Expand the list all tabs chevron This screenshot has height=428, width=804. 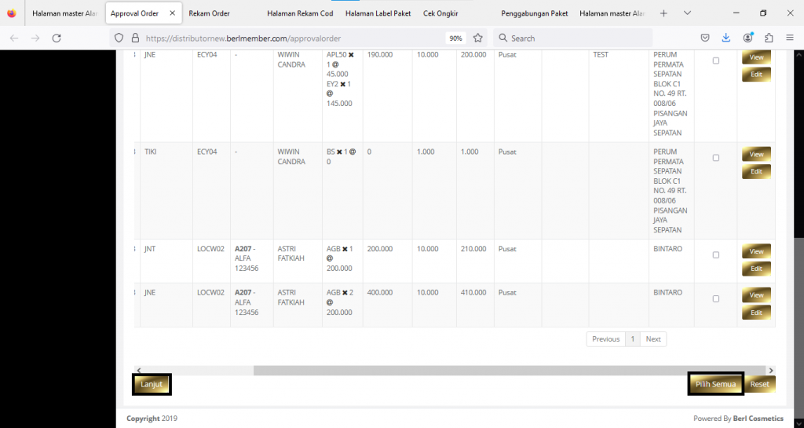click(687, 13)
